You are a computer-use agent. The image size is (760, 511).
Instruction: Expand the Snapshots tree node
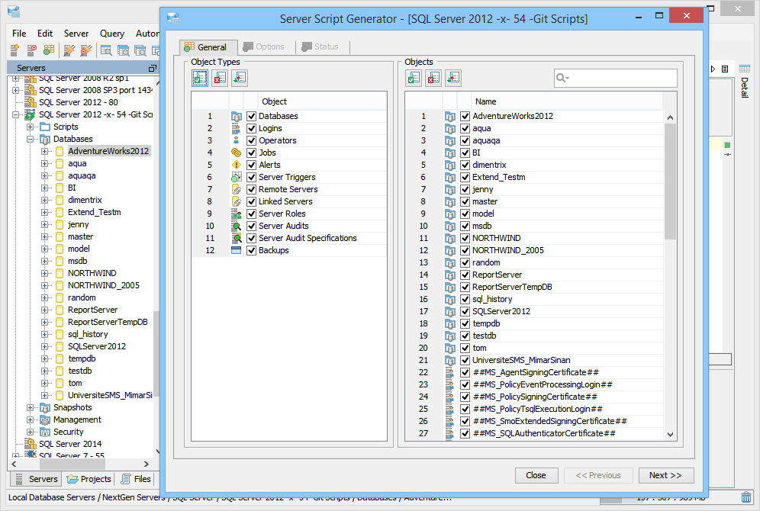click(30, 407)
